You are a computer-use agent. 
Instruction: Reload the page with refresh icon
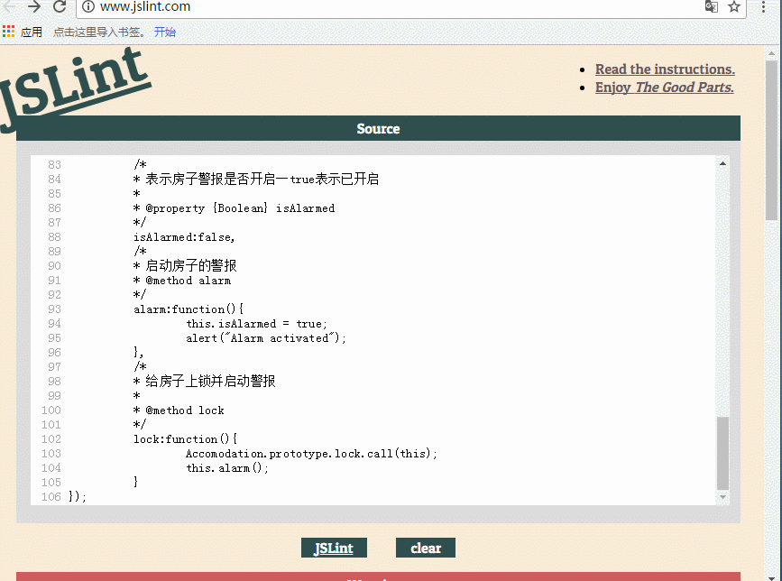60,6
